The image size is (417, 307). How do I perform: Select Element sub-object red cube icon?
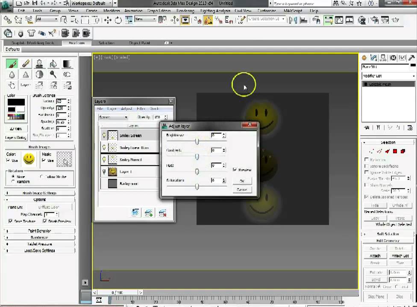(x=403, y=151)
